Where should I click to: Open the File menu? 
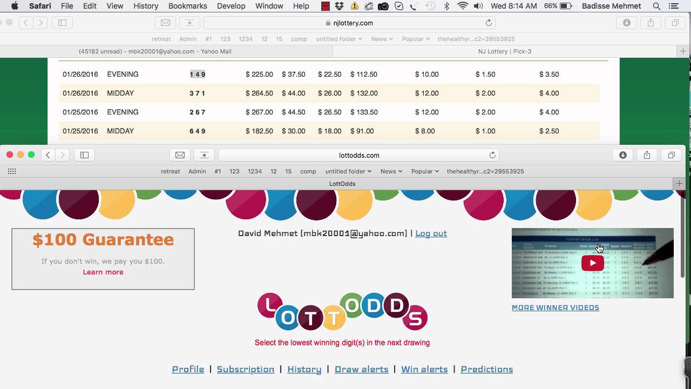67,6
